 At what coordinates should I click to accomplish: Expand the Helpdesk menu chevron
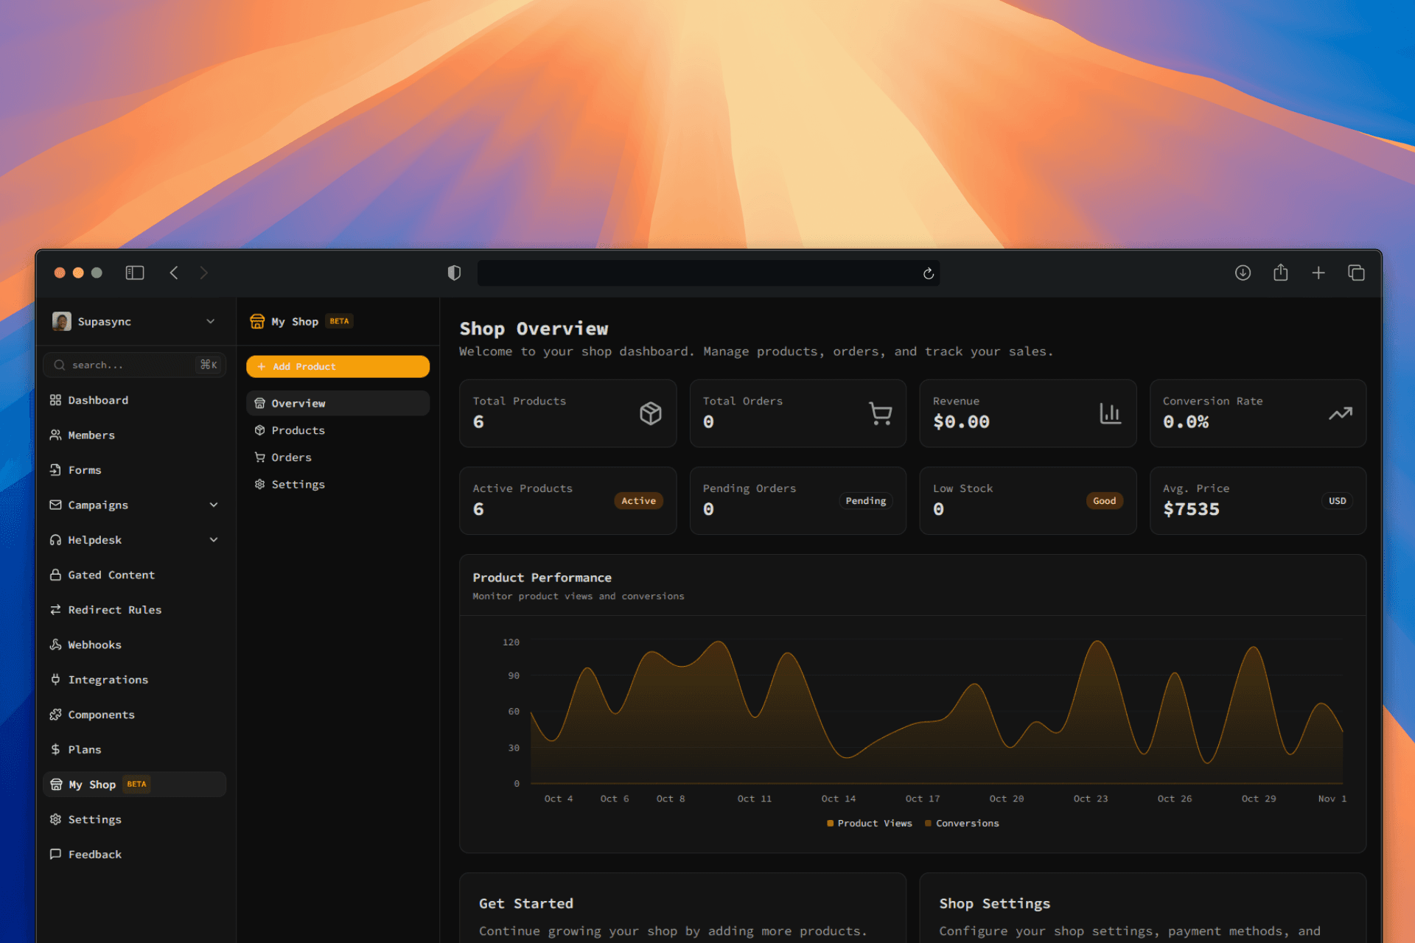click(x=214, y=539)
